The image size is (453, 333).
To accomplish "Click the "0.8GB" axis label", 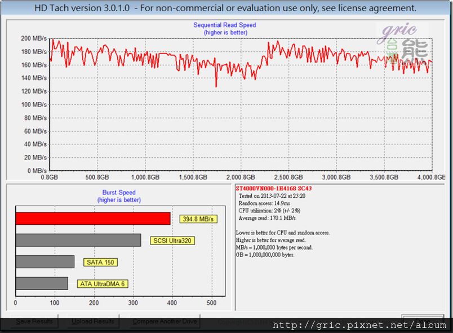I will (50, 177).
